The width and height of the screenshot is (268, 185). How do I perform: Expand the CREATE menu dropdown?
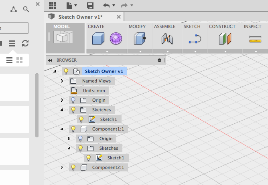click(x=107, y=51)
